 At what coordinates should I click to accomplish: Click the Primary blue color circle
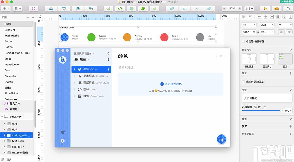(x=64, y=37)
